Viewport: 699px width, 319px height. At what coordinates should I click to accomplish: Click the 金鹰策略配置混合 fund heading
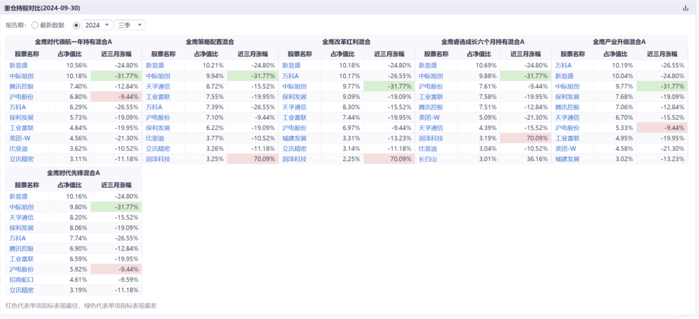pos(210,41)
